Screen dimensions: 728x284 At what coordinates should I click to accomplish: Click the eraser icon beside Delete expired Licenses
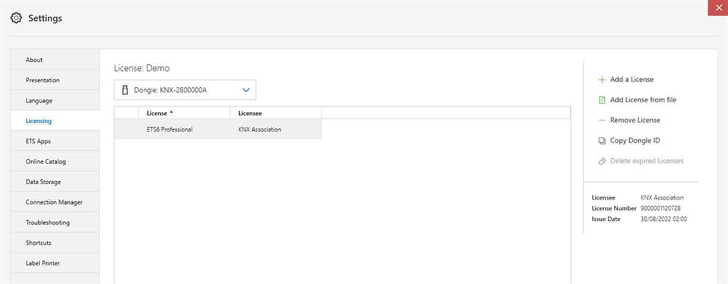(602, 161)
